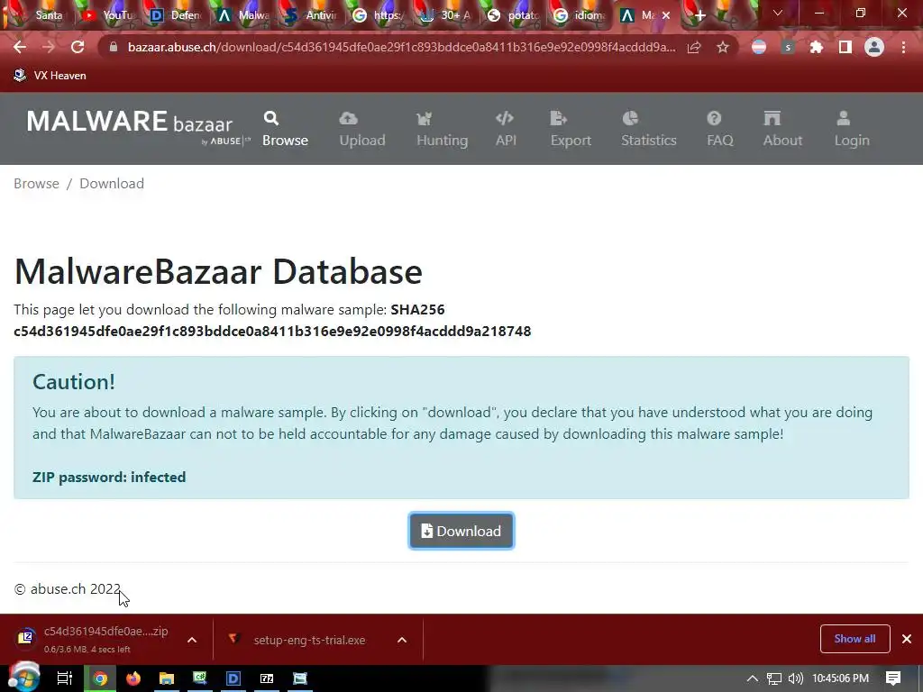Switch to the YouTube tab
The image size is (923, 692).
[109, 15]
